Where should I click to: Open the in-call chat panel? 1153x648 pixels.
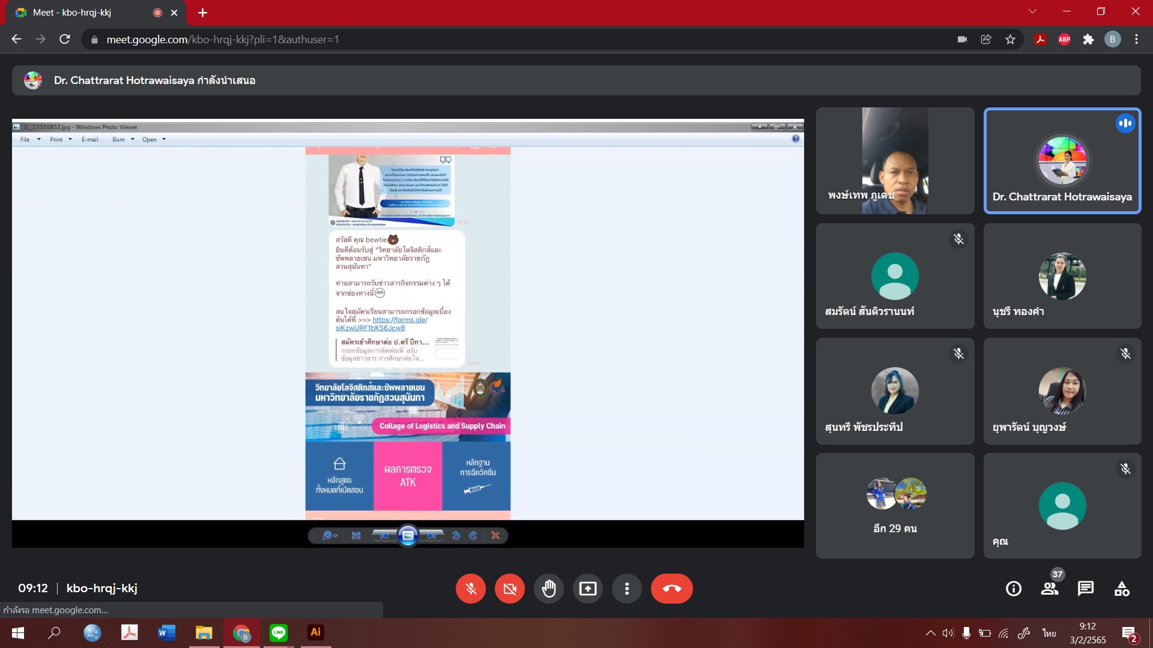pyautogui.click(x=1085, y=589)
